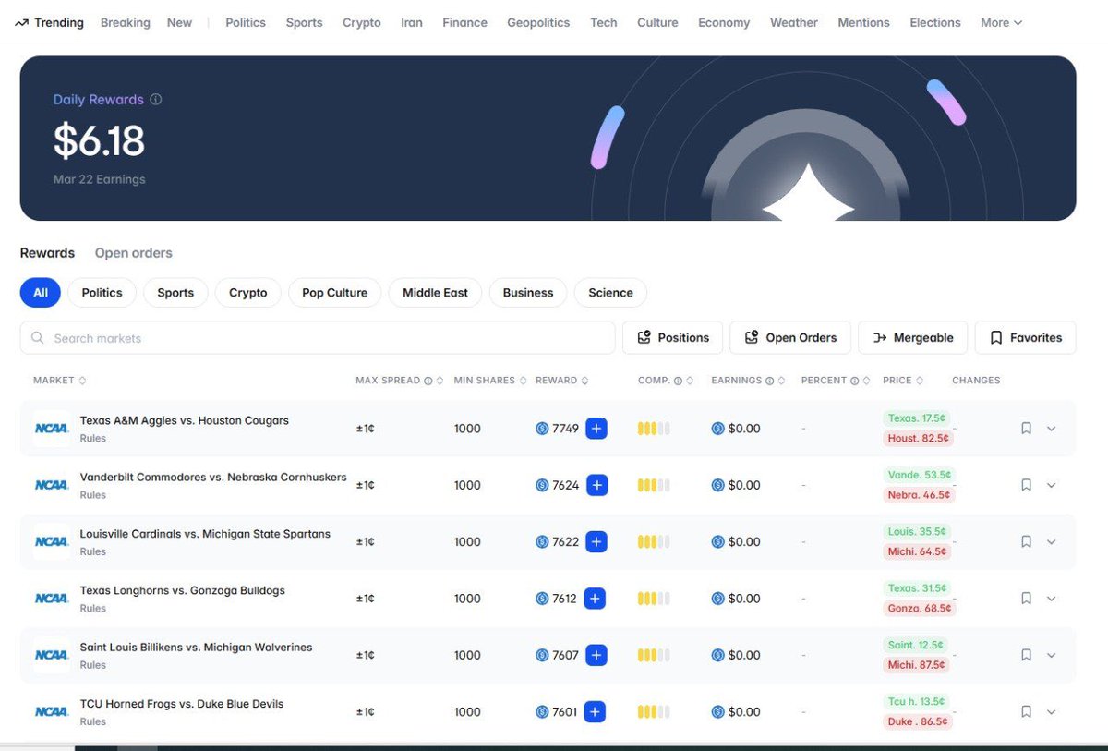The height and width of the screenshot is (751, 1108).
Task: Bookmark the TCU Horned Frogs vs. Duke market
Action: pyautogui.click(x=1026, y=712)
